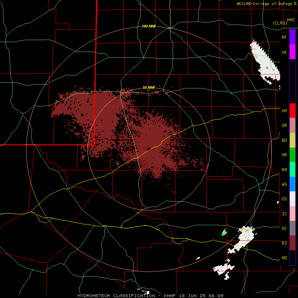
Task: Click the UK legend label
Action: 284,52
